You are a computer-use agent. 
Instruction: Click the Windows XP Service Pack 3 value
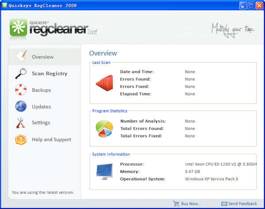[x=212, y=179]
